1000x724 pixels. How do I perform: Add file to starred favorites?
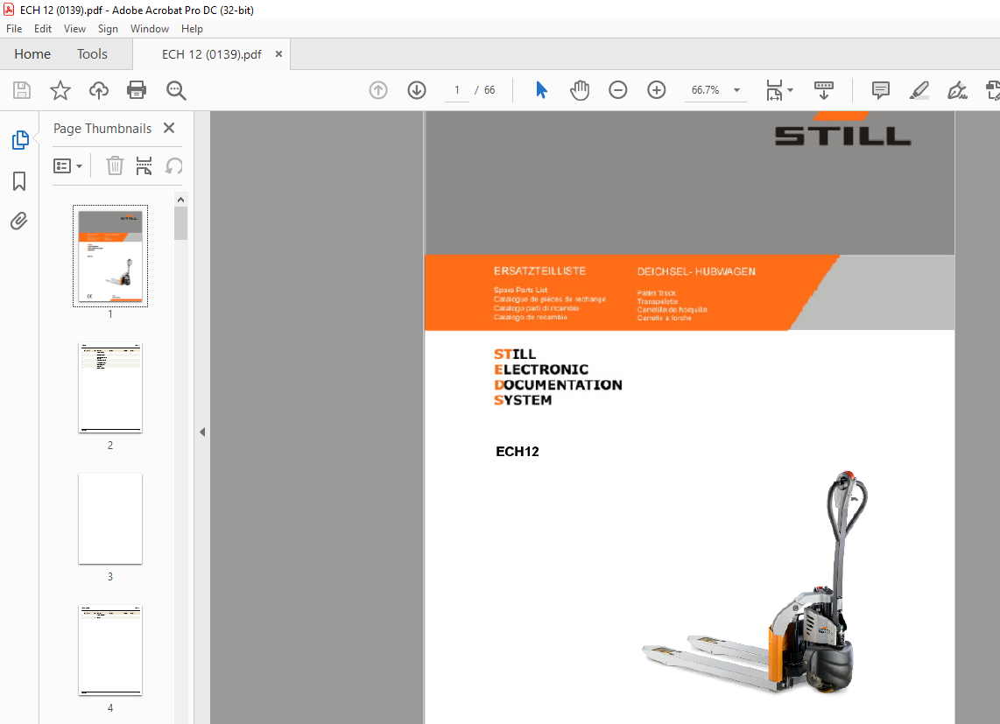point(60,90)
